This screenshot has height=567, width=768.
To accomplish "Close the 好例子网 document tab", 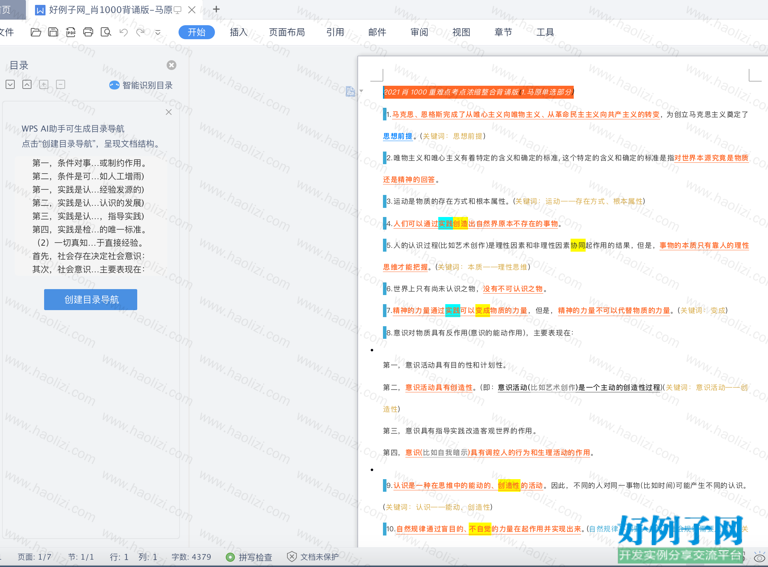I will pyautogui.click(x=192, y=10).
